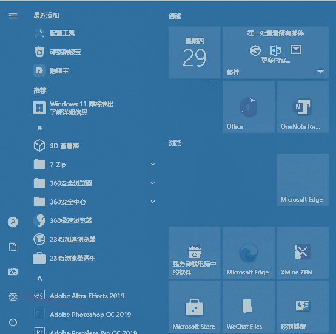Launch 360极速浏览器 app icon
Image resolution: width=336 pixels, height=334 pixels.
coord(39,220)
